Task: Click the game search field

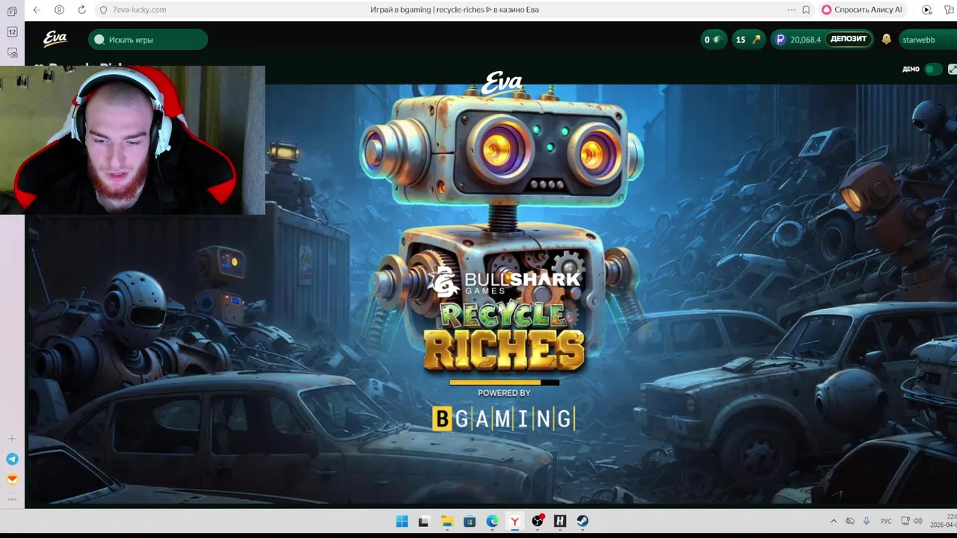Action: click(148, 40)
